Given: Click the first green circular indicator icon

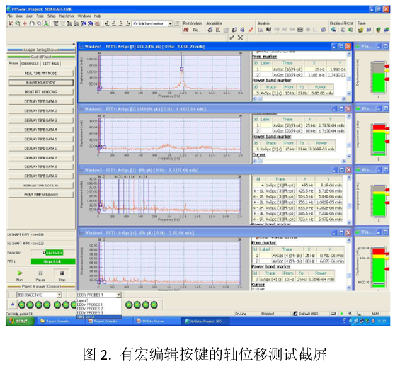Looking at the screenshot, I should click(x=21, y=304).
